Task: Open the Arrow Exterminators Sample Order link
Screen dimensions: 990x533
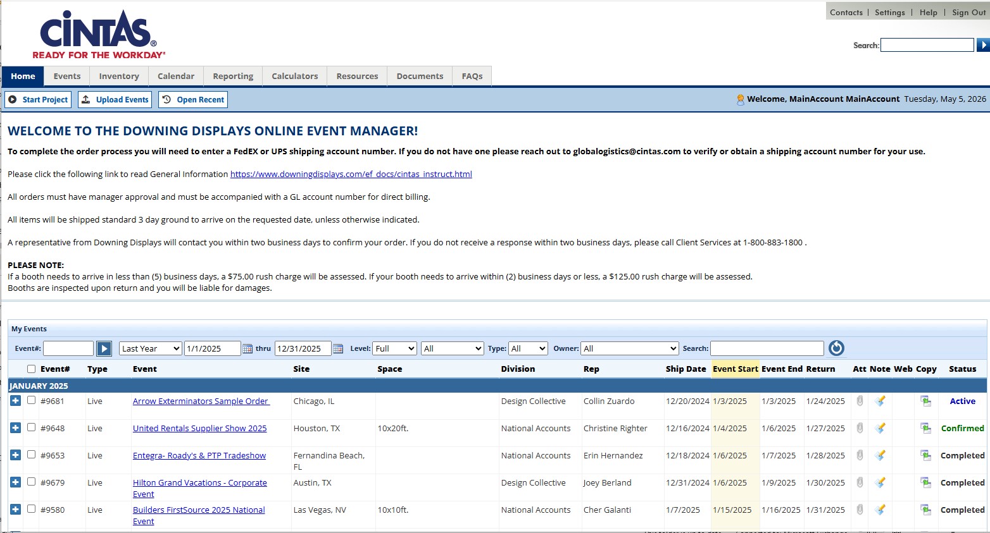Action: click(201, 401)
